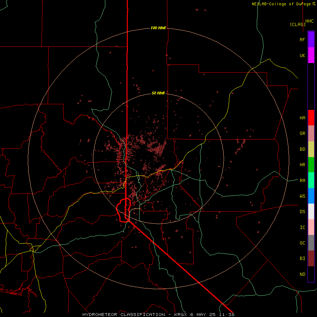Click the HA legend label
Image resolution: width=317 pixels, height=317 pixels.
(x=302, y=118)
